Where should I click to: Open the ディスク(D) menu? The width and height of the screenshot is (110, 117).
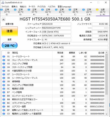[x=41, y=7]
